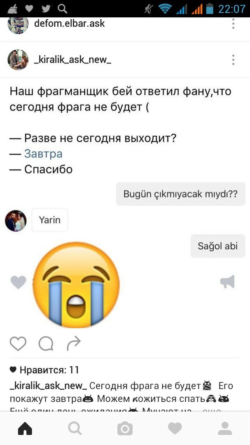Open options menu for defom.elbar.ask post

click(233, 23)
